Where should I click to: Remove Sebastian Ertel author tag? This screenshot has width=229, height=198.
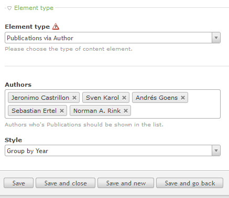(x=62, y=111)
